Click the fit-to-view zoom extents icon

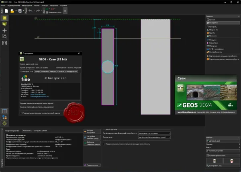(x=4, y=43)
